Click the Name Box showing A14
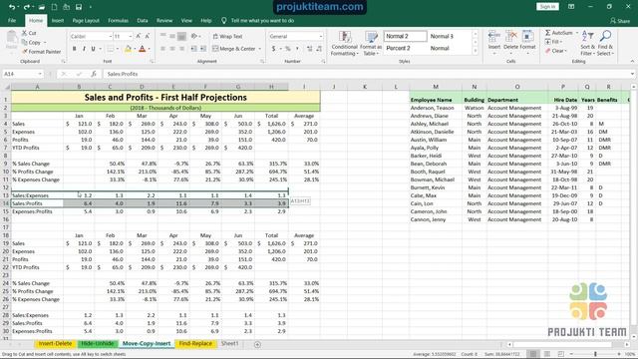Image resolution: width=638 pixels, height=359 pixels. [x=20, y=74]
